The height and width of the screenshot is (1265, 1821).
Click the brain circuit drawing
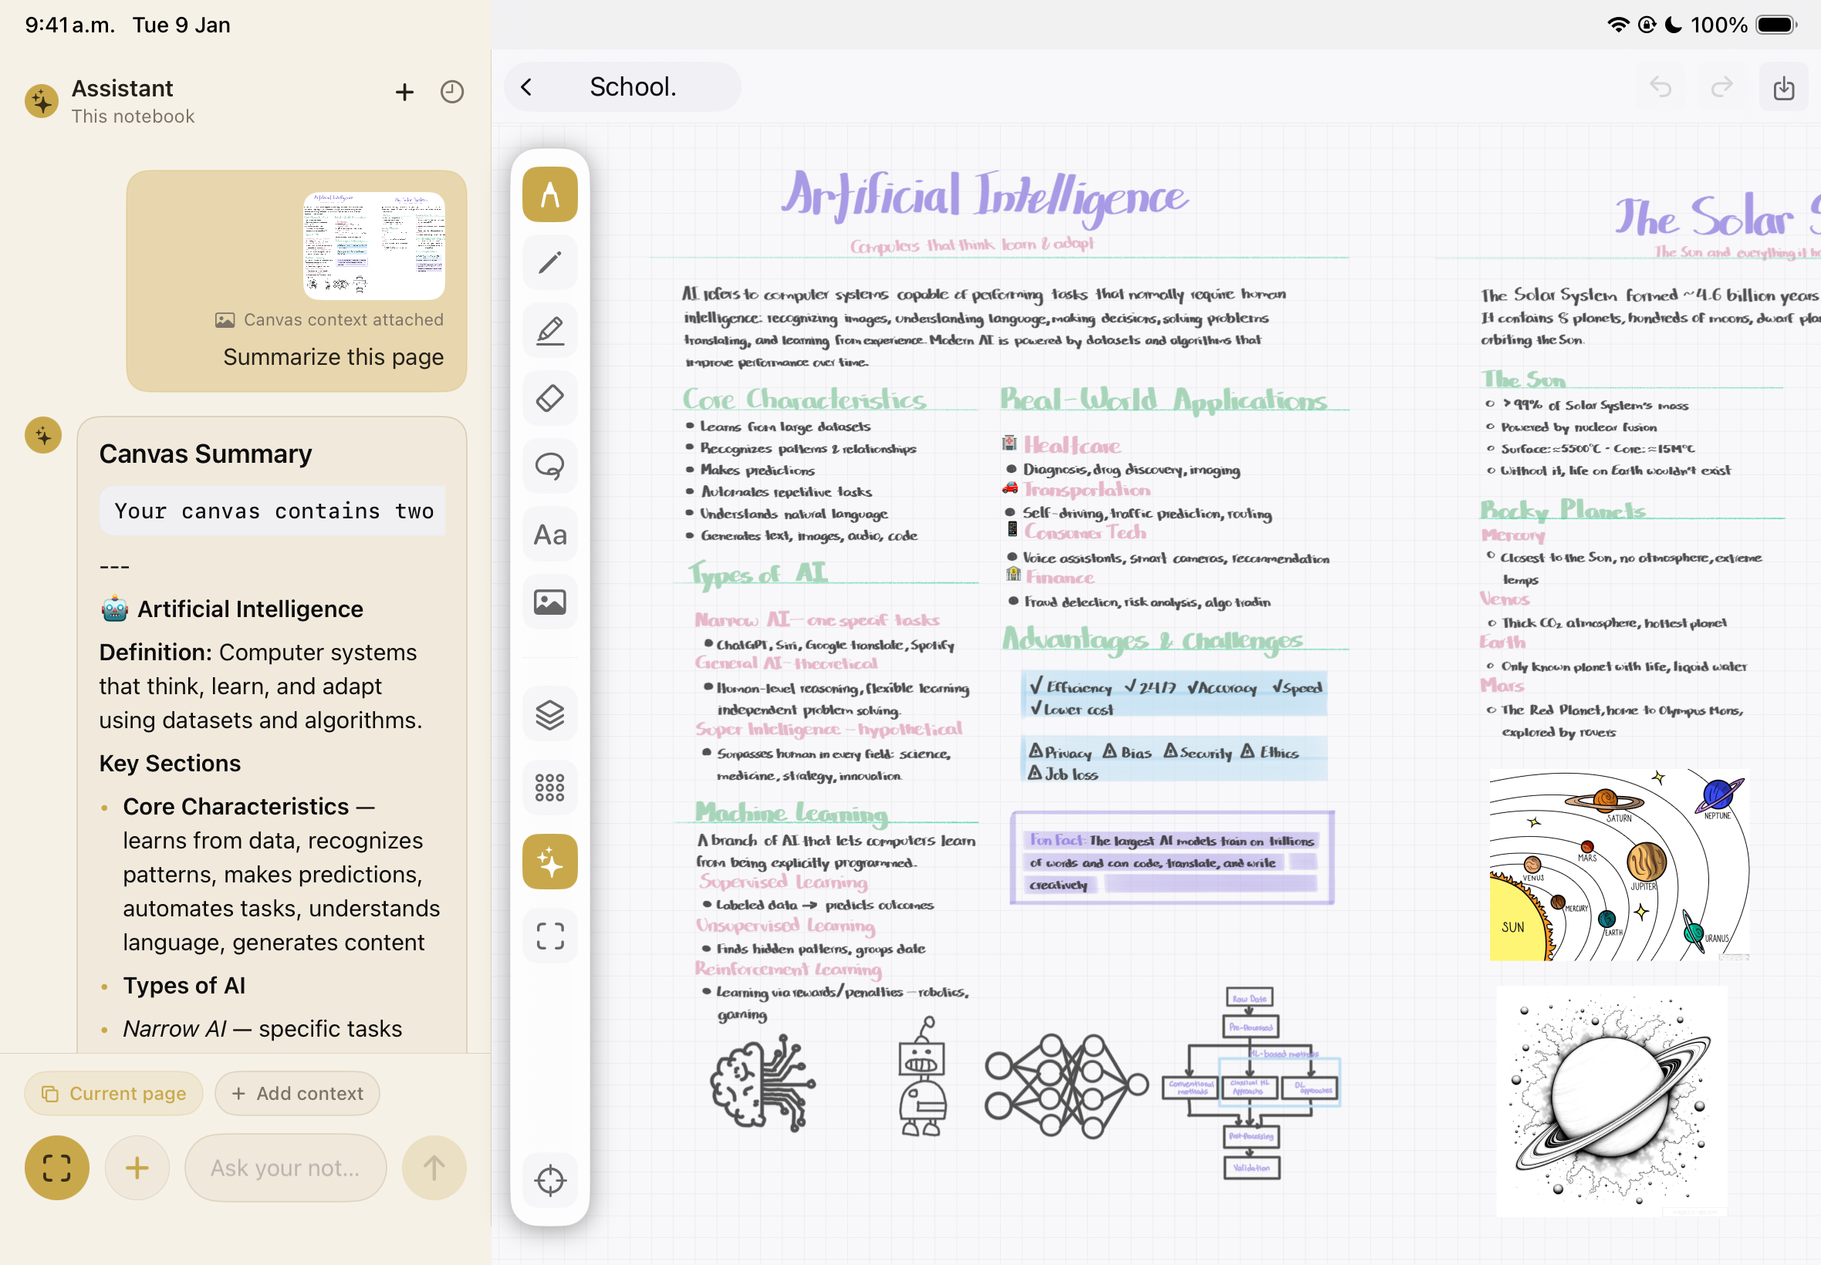click(x=761, y=1083)
